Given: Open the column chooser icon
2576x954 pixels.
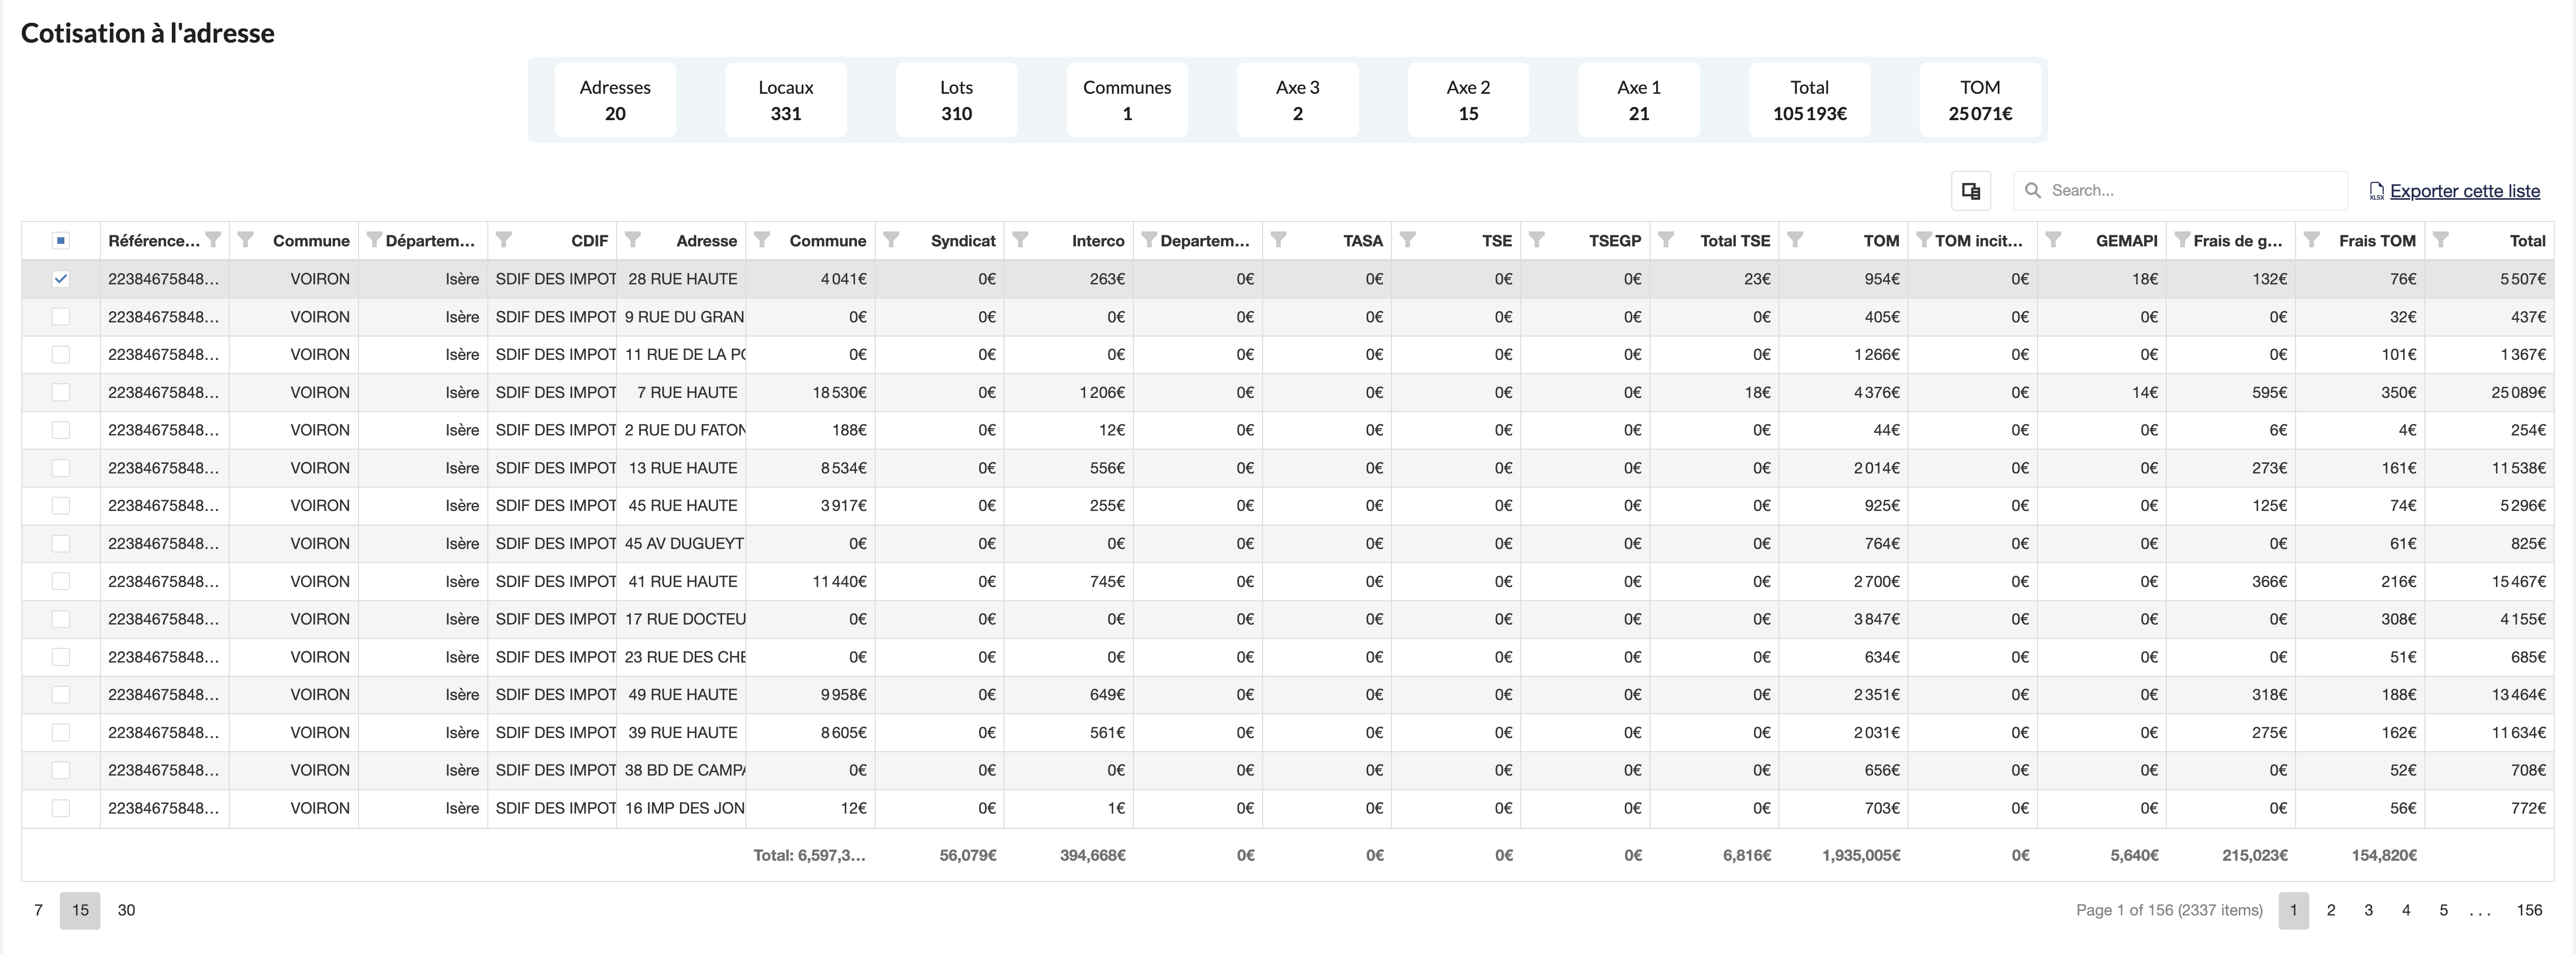Looking at the screenshot, I should (1971, 190).
